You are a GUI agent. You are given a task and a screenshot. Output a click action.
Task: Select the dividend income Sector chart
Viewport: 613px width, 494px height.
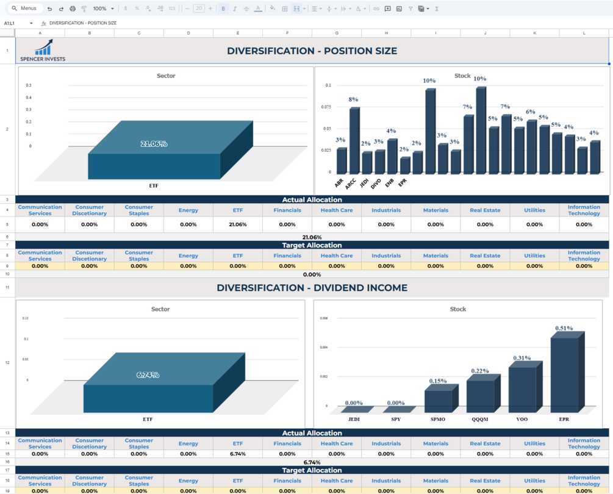coord(160,364)
